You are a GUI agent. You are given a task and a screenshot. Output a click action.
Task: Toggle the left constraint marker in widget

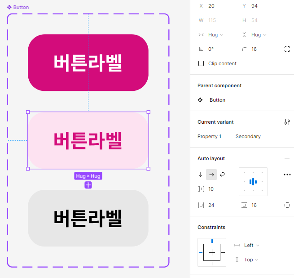[201, 252]
